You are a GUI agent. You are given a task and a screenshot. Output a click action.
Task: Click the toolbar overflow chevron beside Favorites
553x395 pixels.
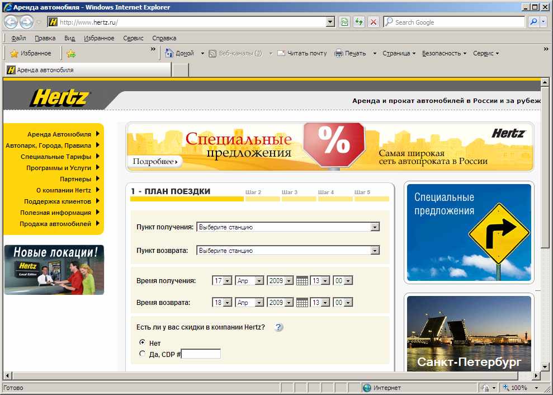pyautogui.click(x=153, y=49)
